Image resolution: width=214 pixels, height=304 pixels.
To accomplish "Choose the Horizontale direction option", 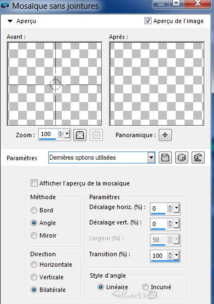I will coord(34,264).
